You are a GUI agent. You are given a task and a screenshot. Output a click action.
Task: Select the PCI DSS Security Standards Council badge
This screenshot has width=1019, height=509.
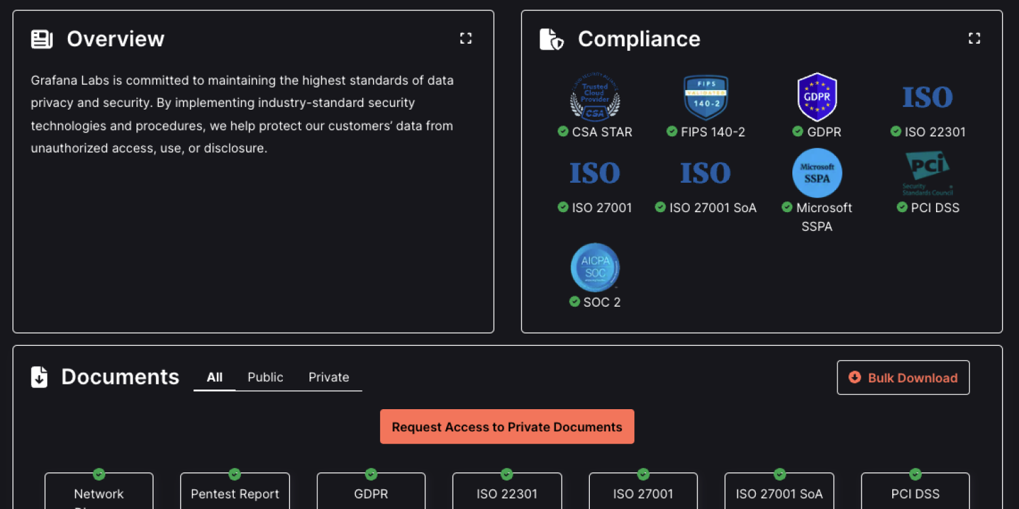(928, 173)
